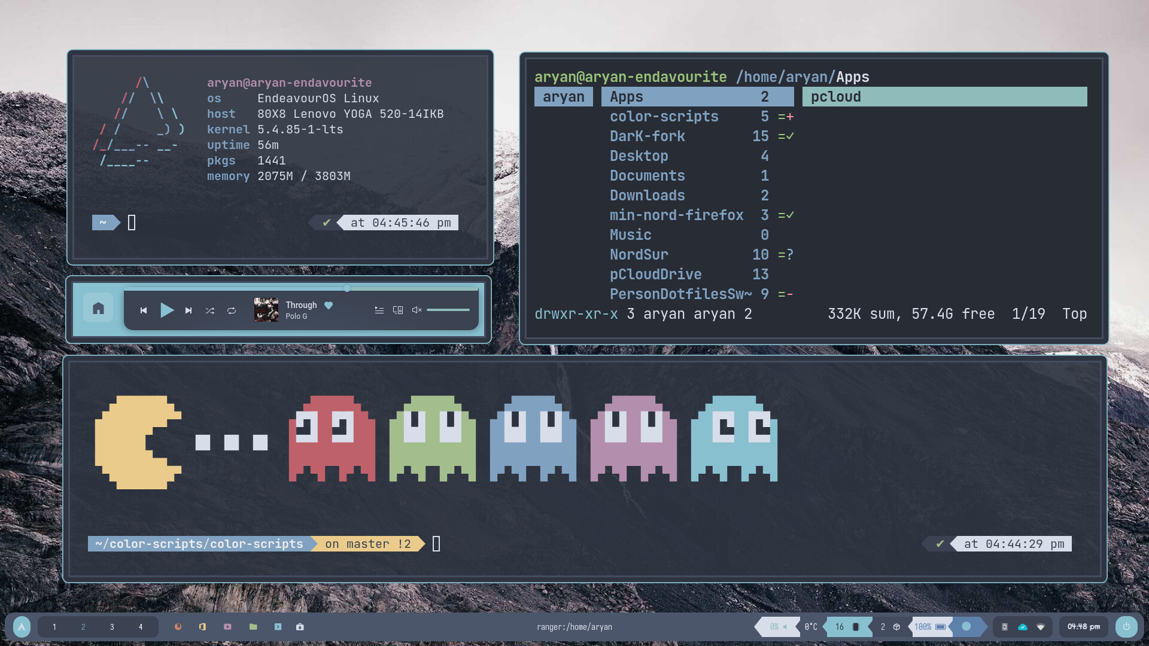
Task: Select the pCloudDrive directory in ranger
Action: click(x=698, y=275)
